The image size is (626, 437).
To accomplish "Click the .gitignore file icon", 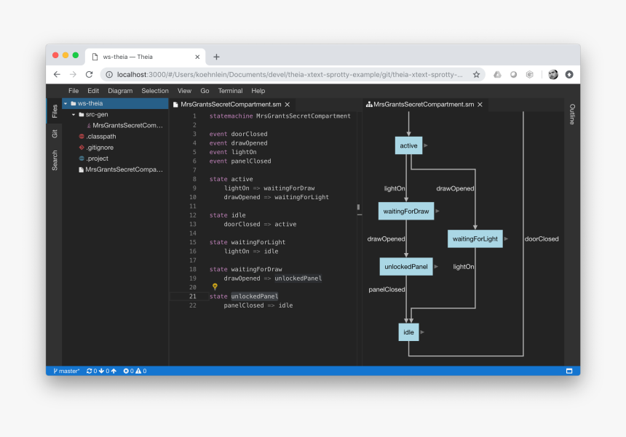I will click(82, 148).
